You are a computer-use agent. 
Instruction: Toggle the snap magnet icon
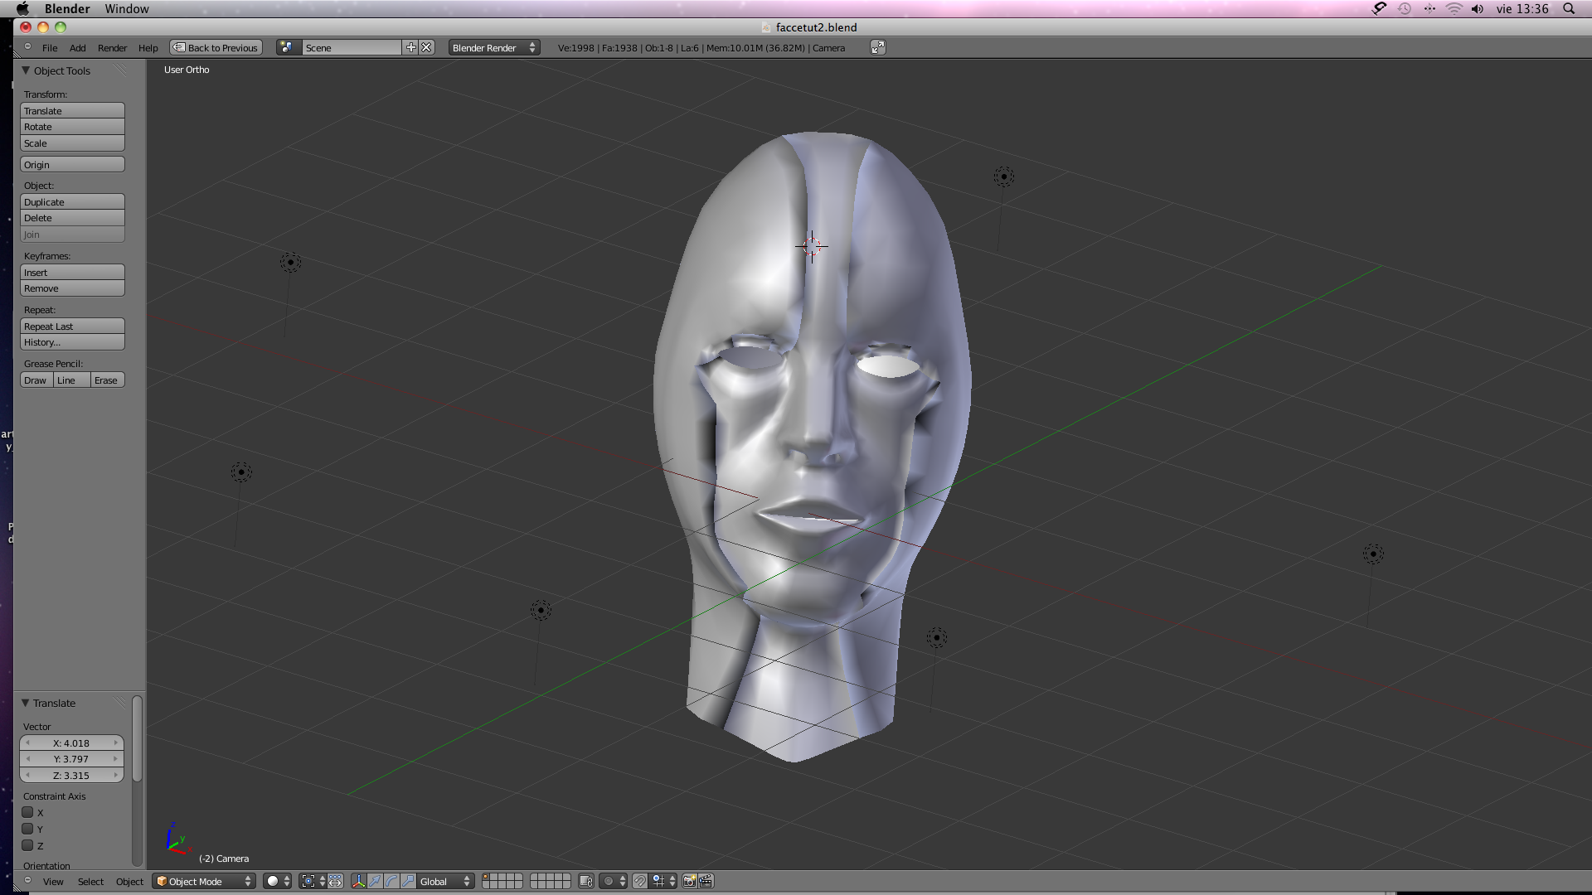639,882
